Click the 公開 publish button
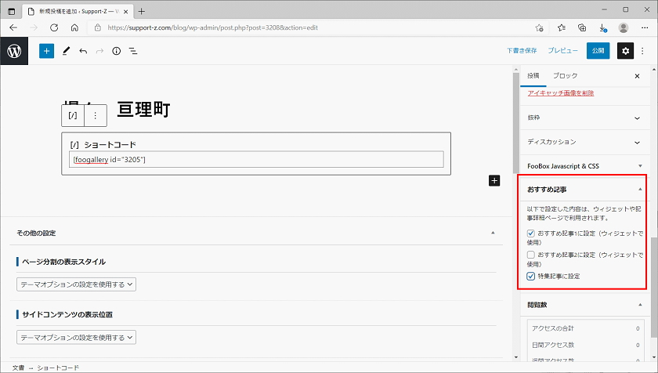This screenshot has width=658, height=373. (x=598, y=51)
